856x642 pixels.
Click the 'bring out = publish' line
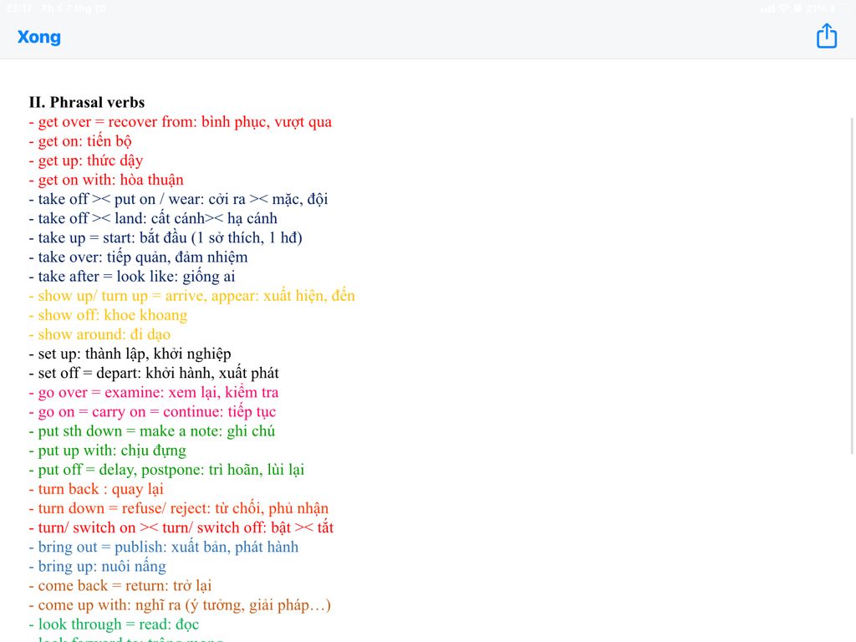164,547
